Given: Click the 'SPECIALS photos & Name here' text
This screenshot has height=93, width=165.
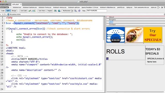Looking at the screenshot, I should pyautogui.click(x=155, y=60).
